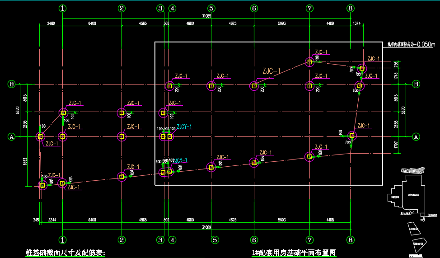This screenshot has width=440, height=258.
Task: Click the right axis bubble A
Action: click(417, 136)
